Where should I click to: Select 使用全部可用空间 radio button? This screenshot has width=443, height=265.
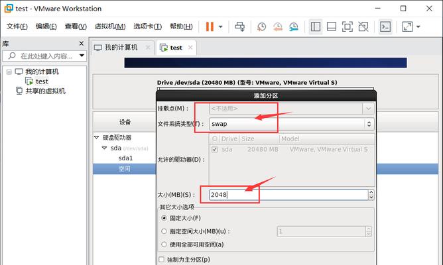click(x=164, y=244)
